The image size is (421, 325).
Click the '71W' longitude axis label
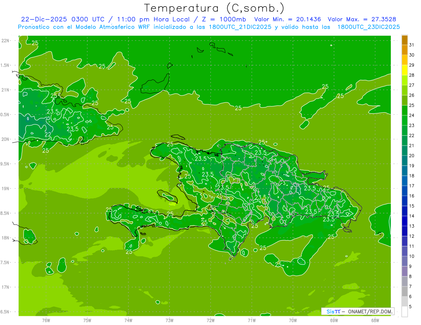tap(252, 320)
